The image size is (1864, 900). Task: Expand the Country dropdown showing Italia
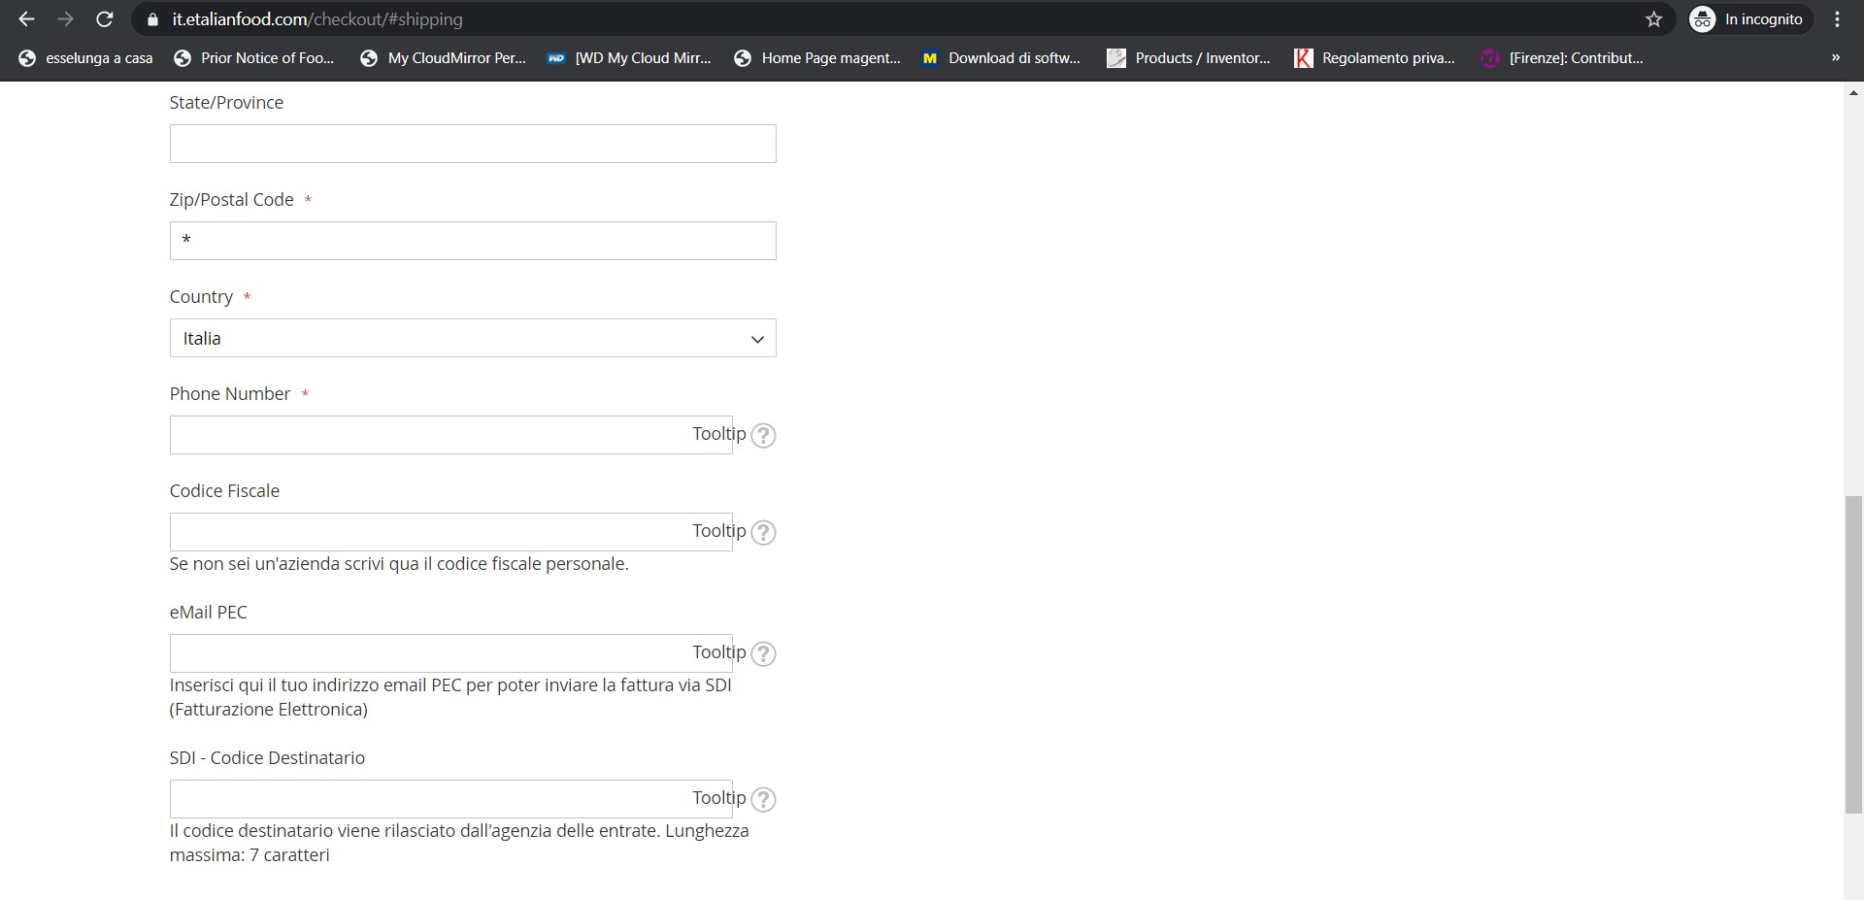[473, 338]
